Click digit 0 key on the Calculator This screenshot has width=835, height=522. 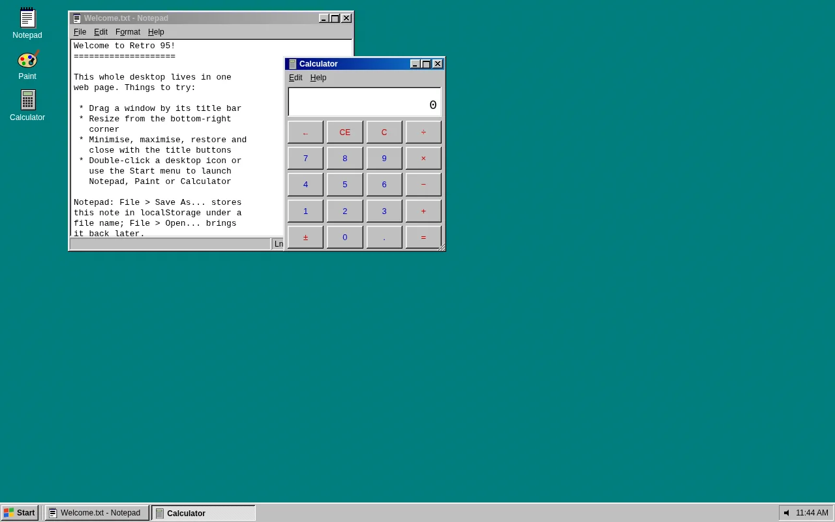[x=345, y=238]
